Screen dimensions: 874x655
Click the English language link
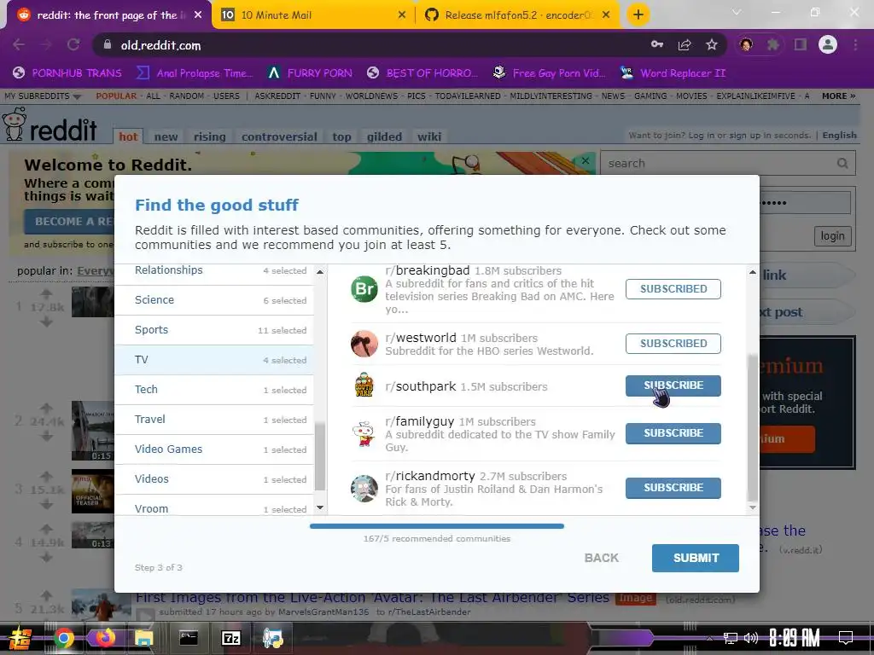point(840,136)
